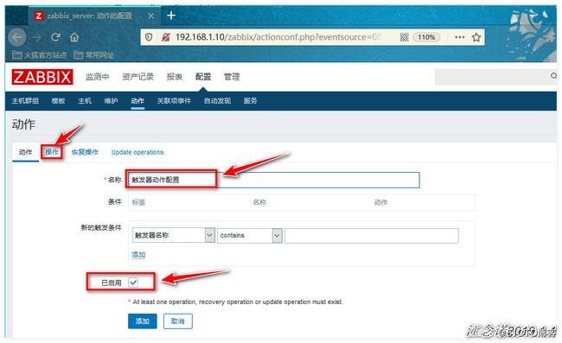
Task: Go to 服务 submenu item
Action: 250,101
